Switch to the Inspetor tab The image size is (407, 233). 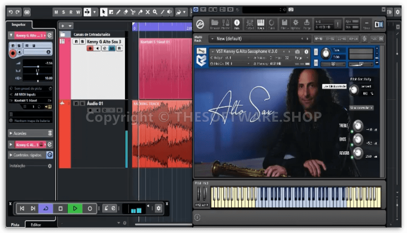coord(19,25)
